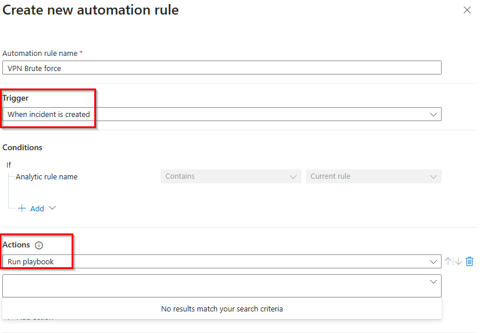
Task: Expand the arrow next to Add
Action: (x=52, y=208)
